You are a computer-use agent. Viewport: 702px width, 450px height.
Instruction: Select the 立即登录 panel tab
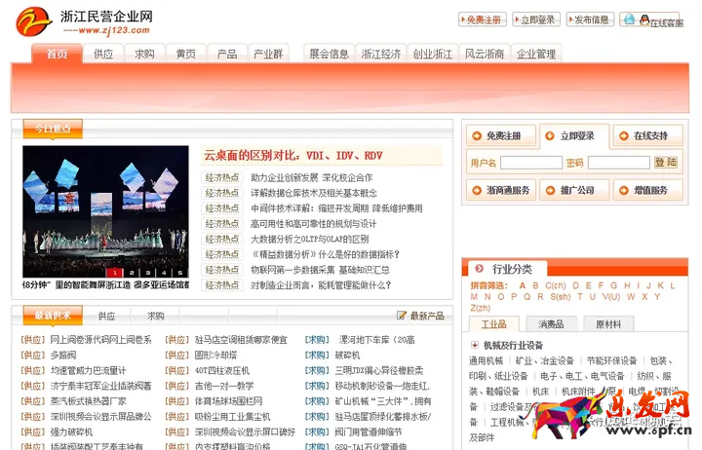click(574, 135)
